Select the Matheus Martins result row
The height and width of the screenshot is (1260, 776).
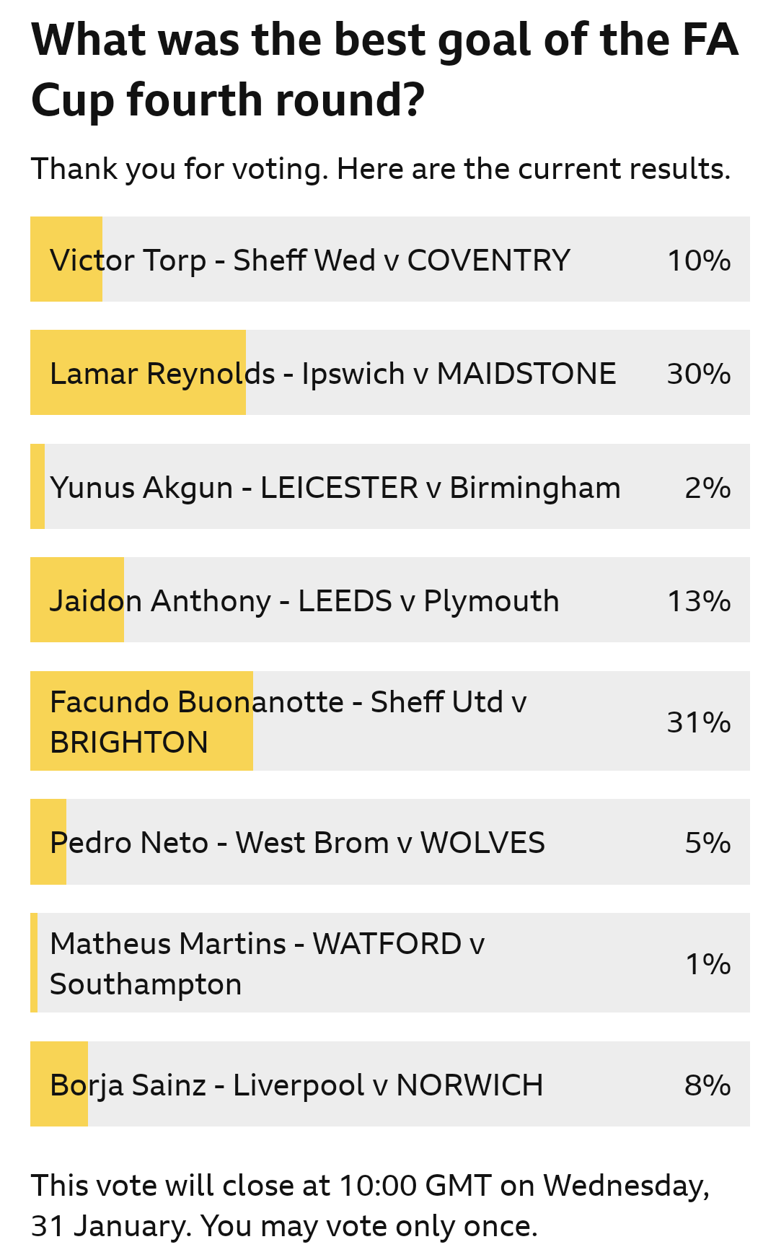[389, 963]
